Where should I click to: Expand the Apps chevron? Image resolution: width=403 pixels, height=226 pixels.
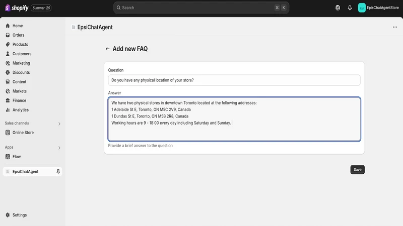[59, 148]
